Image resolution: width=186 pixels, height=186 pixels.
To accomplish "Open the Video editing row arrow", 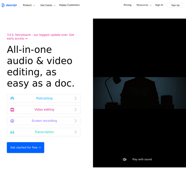I will click(x=76, y=110).
